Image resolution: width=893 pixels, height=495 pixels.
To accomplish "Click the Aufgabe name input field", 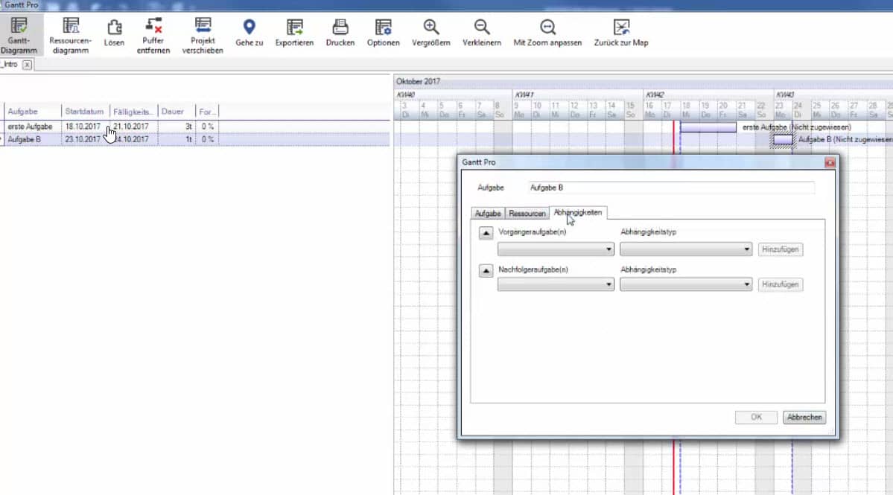I will [671, 188].
